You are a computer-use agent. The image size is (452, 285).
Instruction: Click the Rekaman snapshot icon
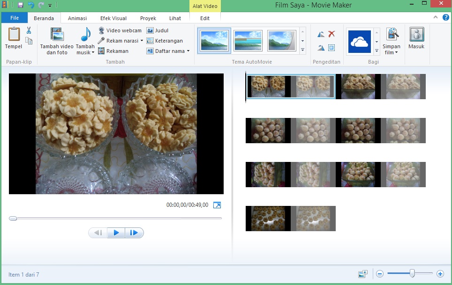click(101, 51)
